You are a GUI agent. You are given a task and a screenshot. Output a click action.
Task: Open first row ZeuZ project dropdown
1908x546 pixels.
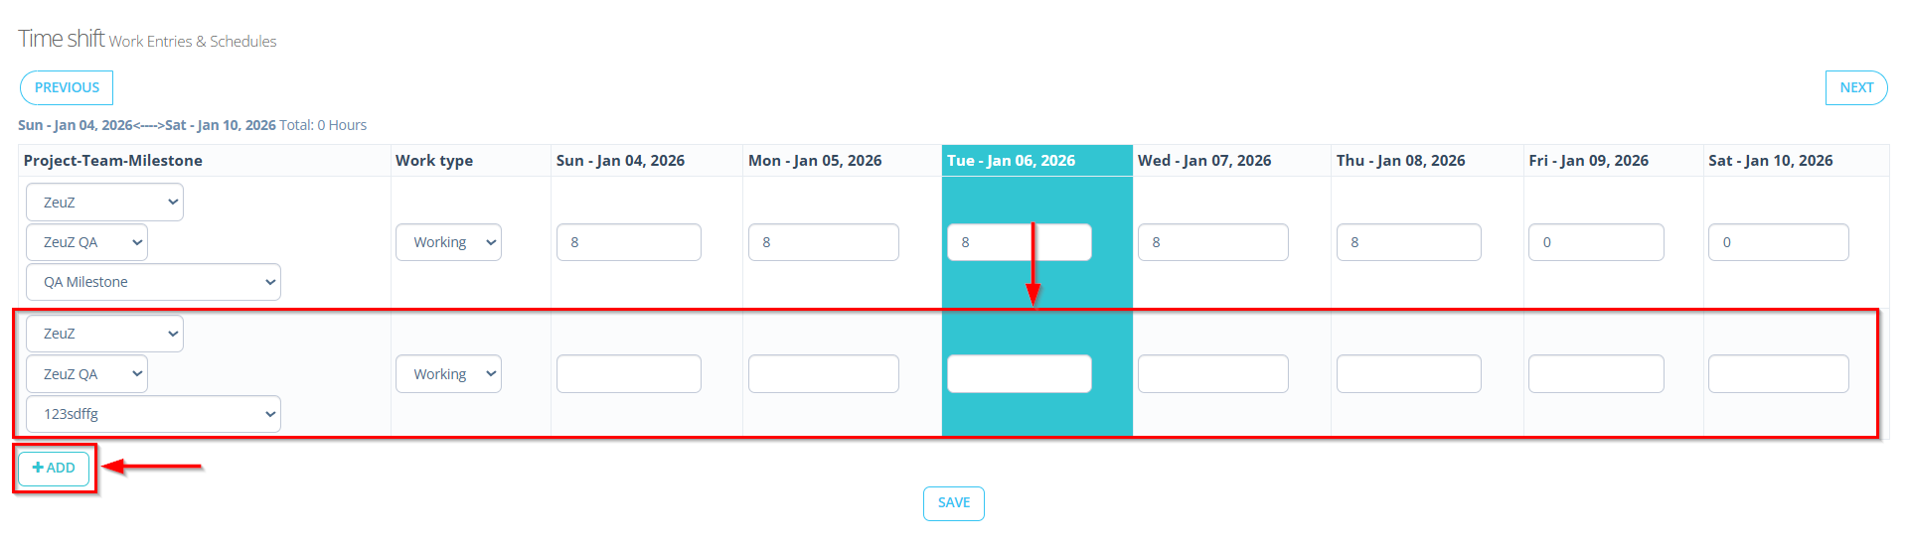coord(104,203)
